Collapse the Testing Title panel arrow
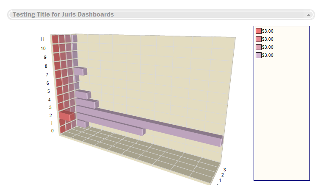Screen dimensions: 323x193 tap(309, 15)
